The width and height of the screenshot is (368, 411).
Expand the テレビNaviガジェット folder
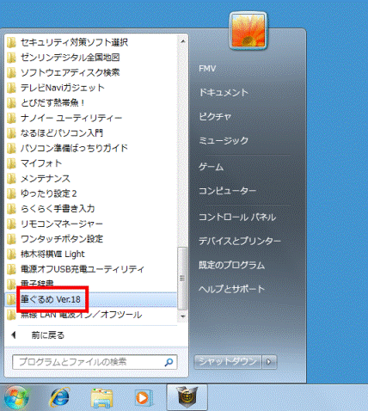tap(91, 88)
